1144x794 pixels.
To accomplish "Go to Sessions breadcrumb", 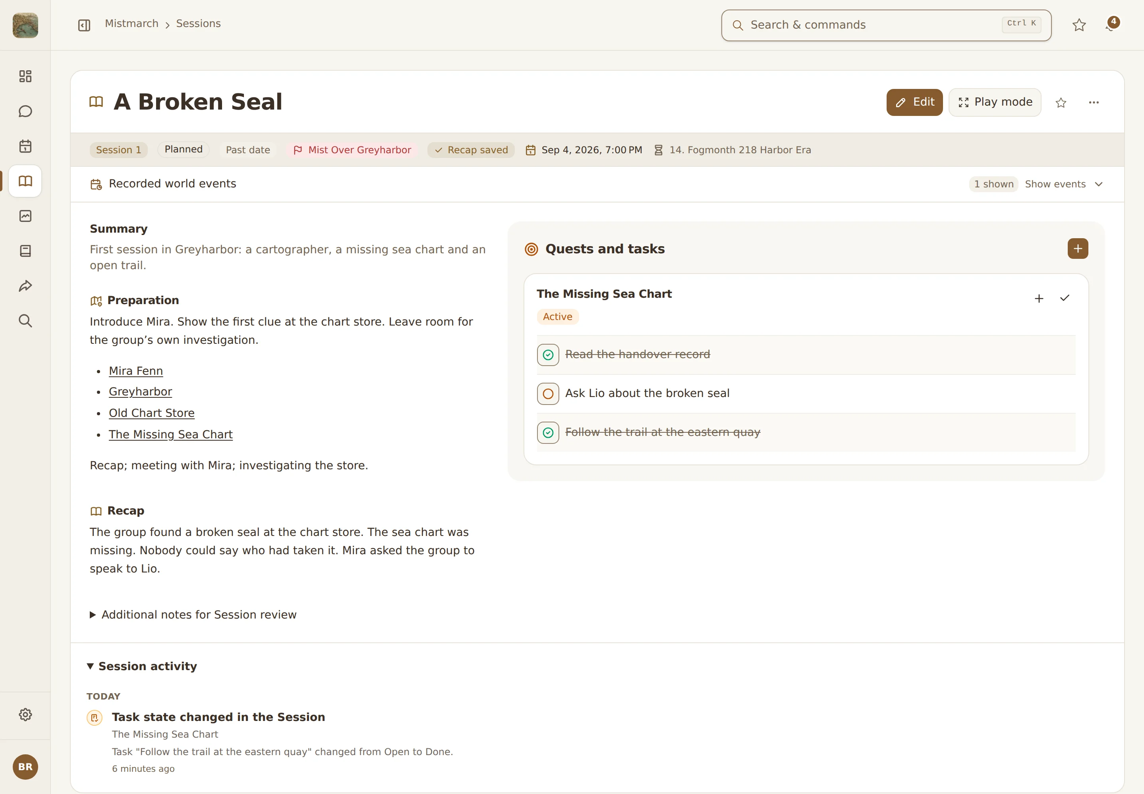I will [x=198, y=24].
